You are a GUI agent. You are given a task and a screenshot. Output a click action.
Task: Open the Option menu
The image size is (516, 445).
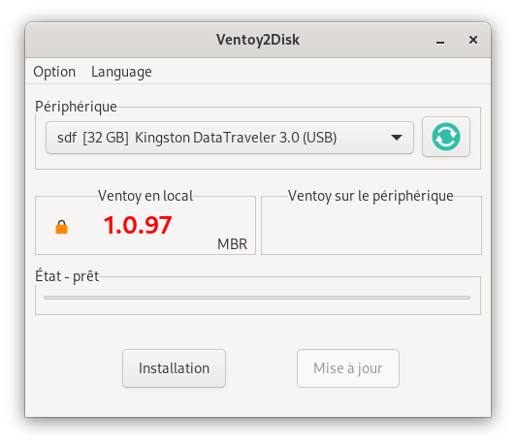click(54, 72)
